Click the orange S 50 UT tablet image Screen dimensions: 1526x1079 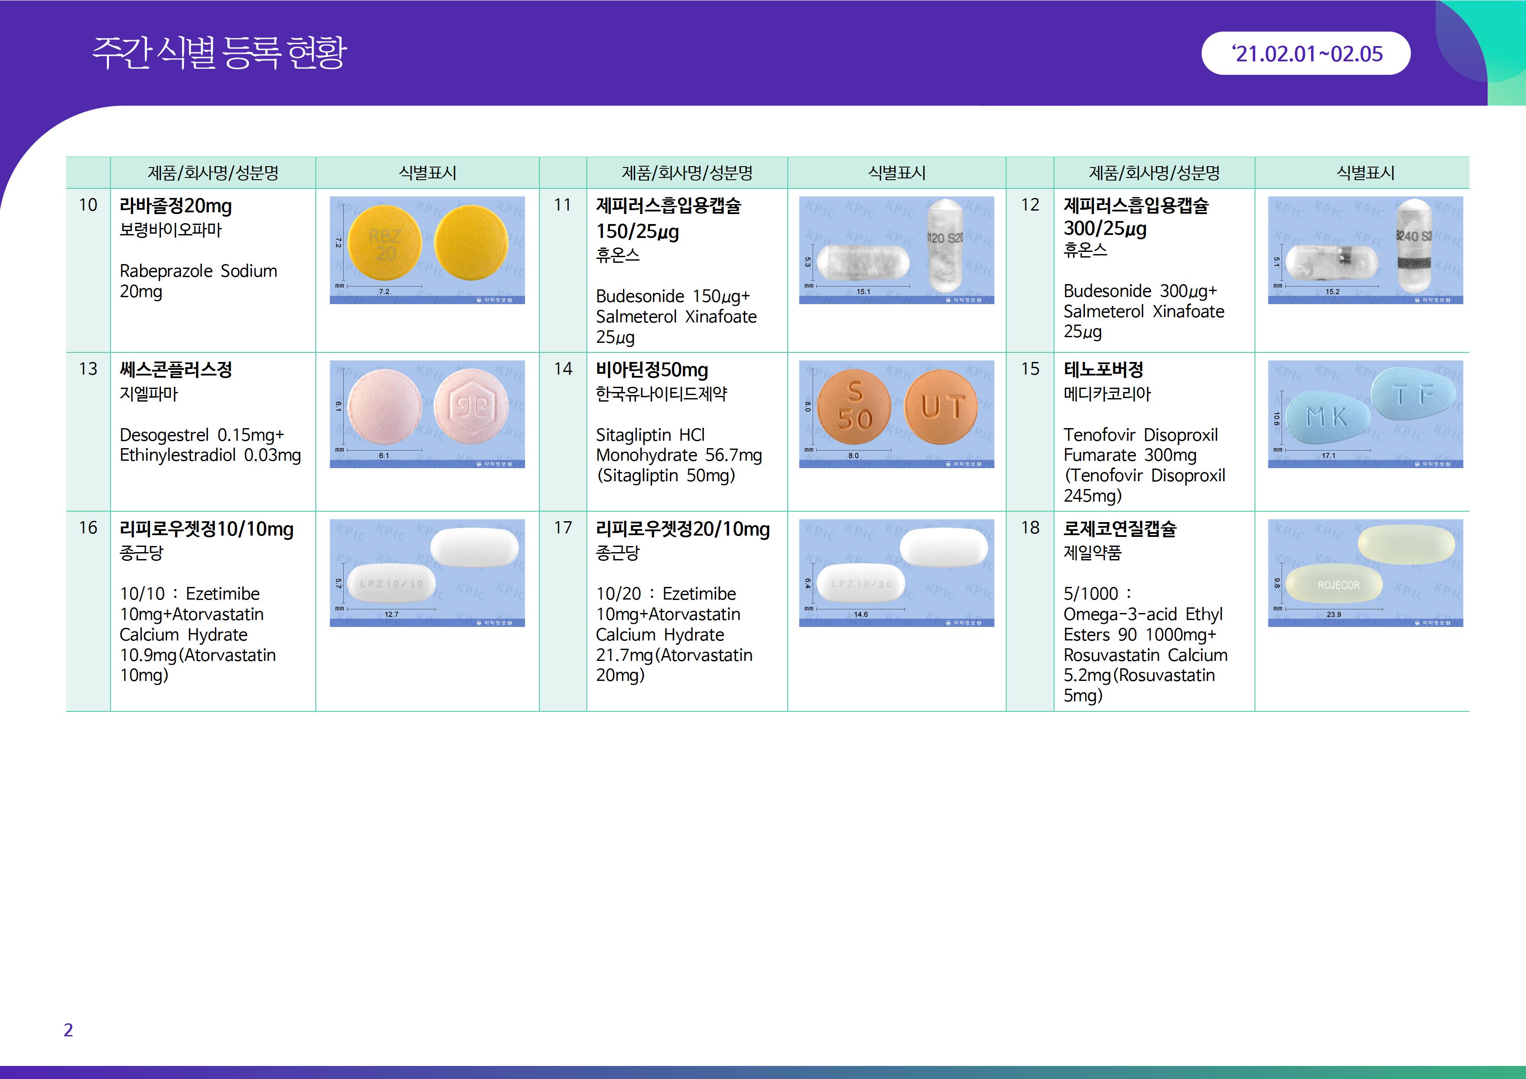click(896, 413)
